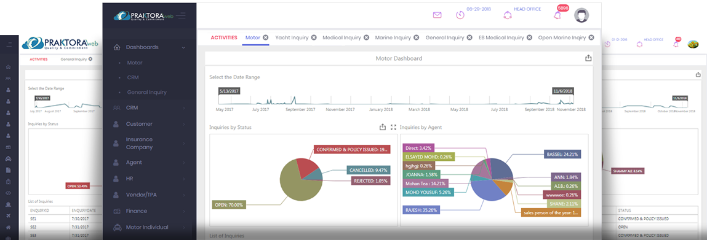Switch to the EB Medical Inquiry tab

pos(501,38)
